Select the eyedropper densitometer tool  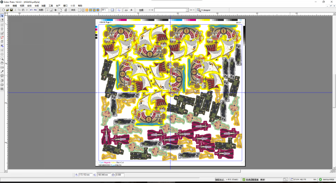point(2,72)
